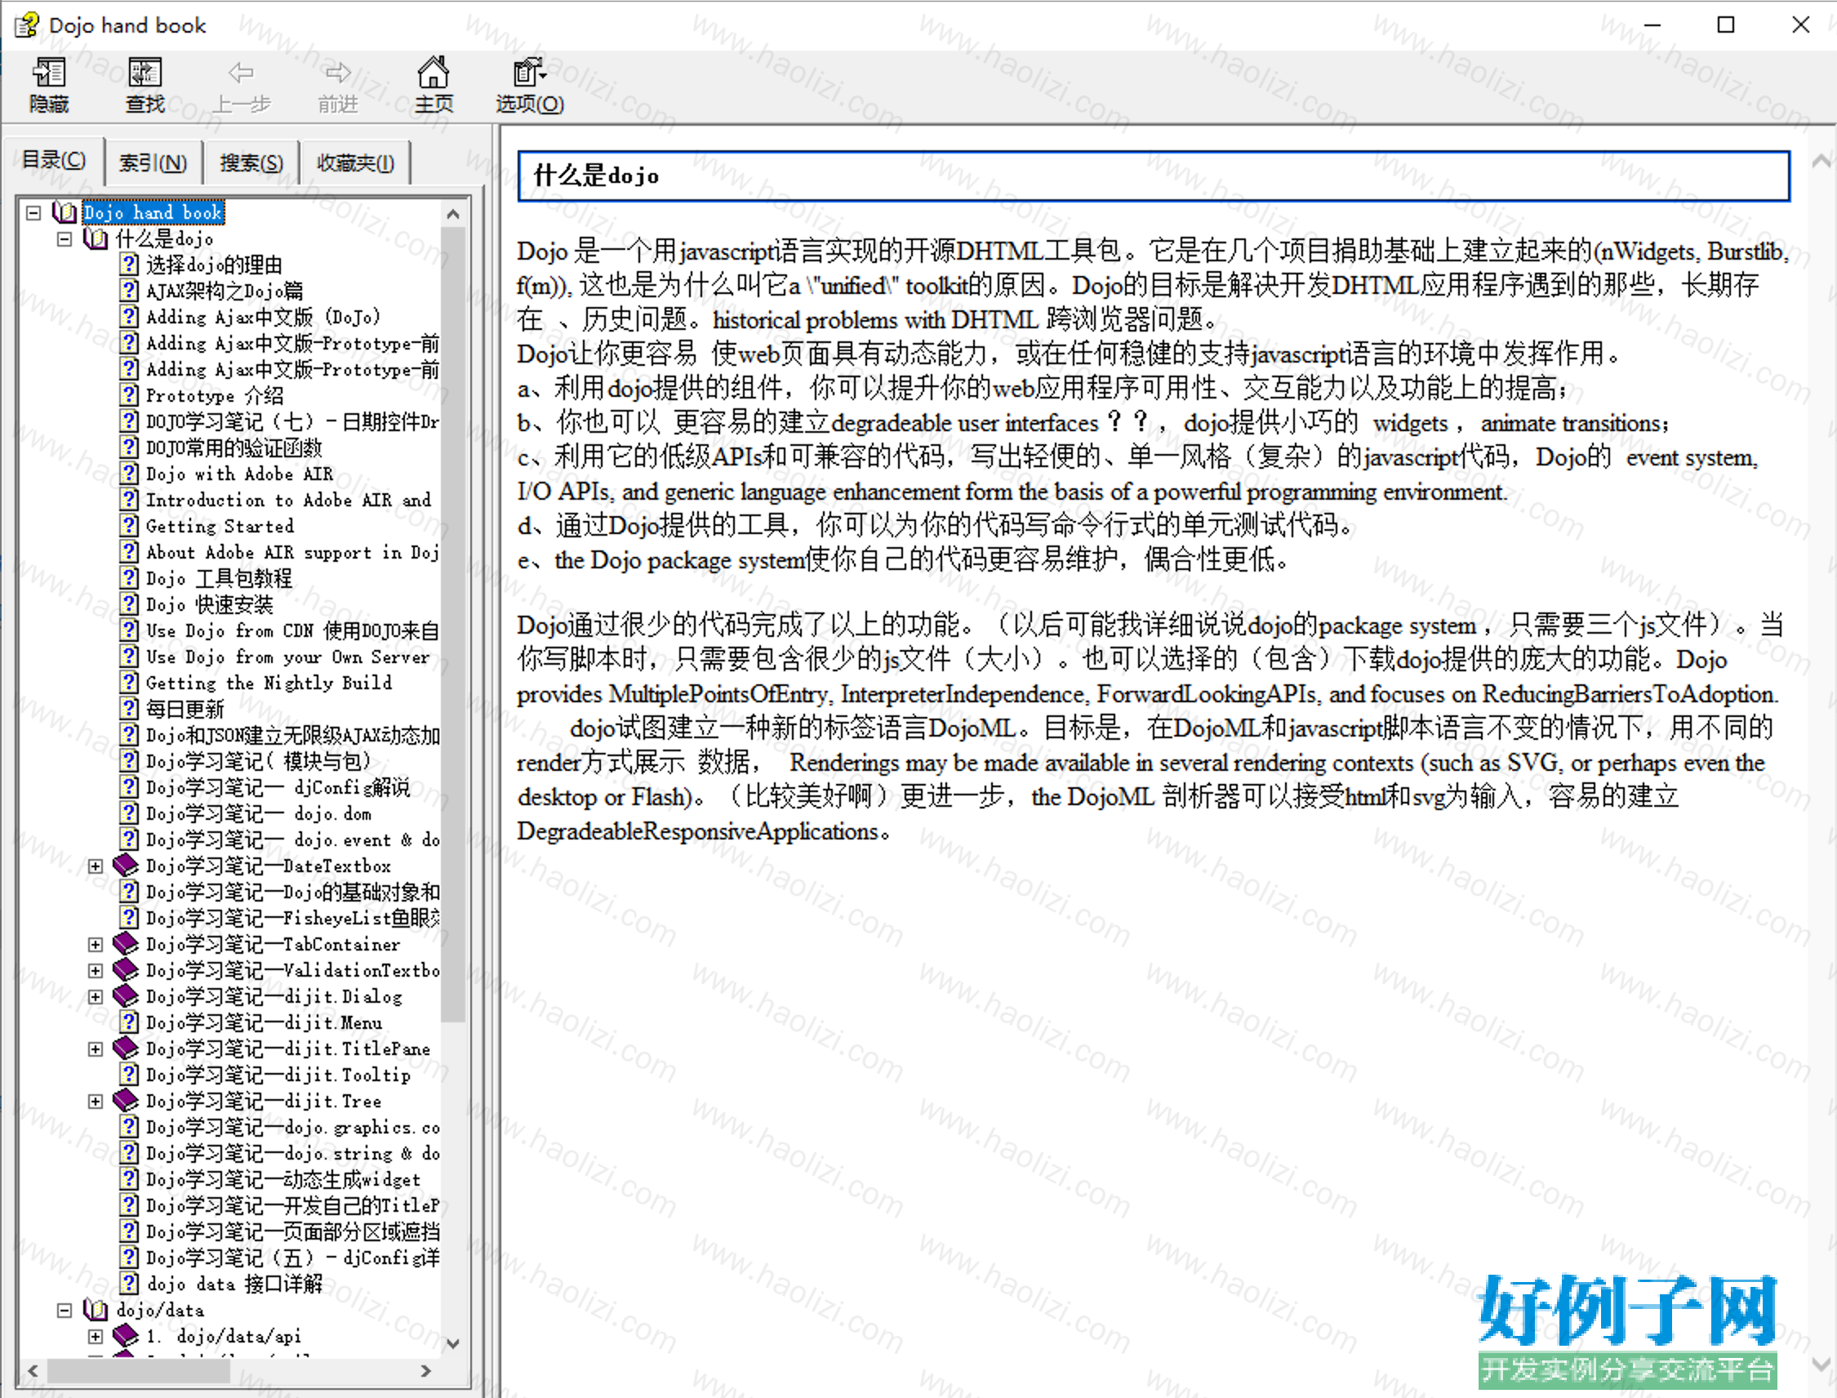1837x1398 pixels.
Task: Expand the 1. dojo/data/api node
Action: 96,1338
